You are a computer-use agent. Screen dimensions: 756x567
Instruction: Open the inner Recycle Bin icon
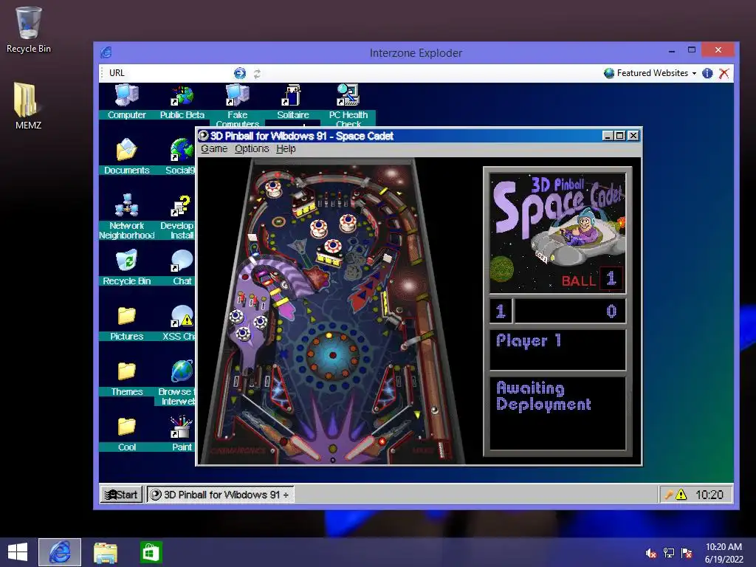click(x=127, y=261)
